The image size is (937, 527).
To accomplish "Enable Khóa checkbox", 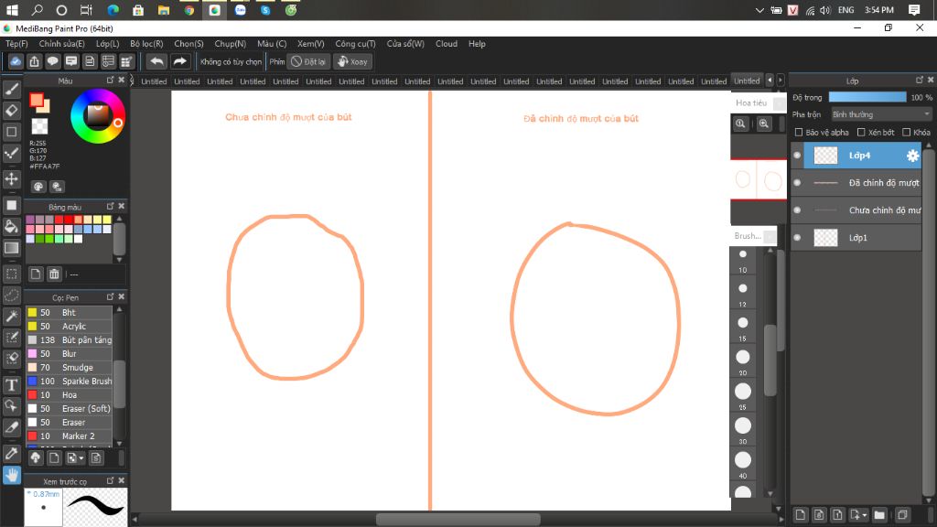I will coord(907,132).
